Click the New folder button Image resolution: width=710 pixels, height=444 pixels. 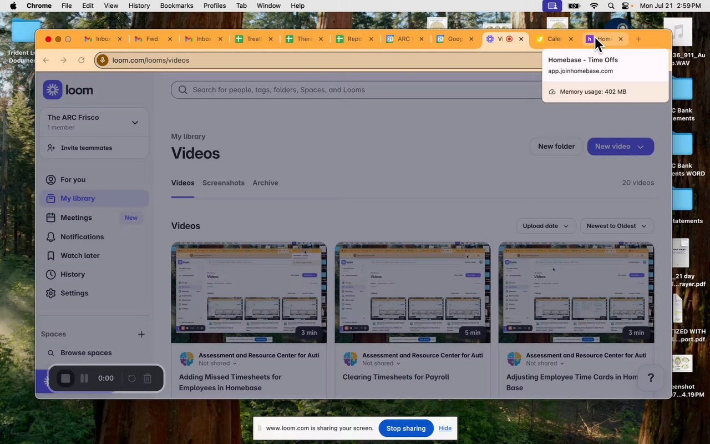coord(556,147)
